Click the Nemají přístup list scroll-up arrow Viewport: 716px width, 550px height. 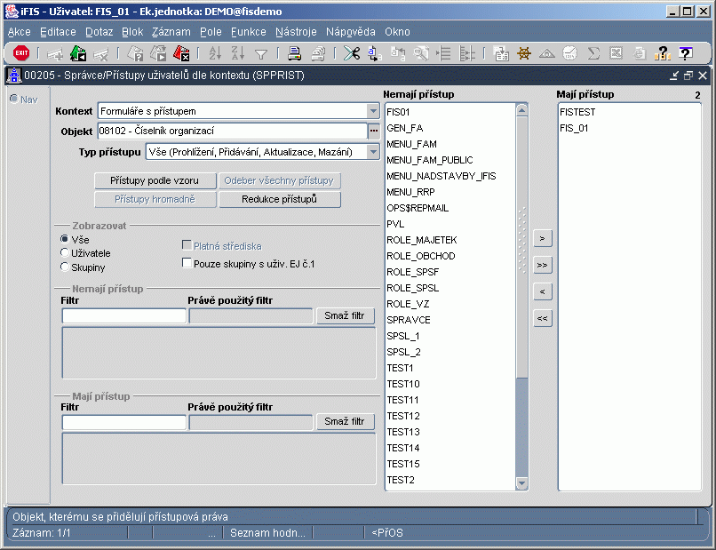521,109
